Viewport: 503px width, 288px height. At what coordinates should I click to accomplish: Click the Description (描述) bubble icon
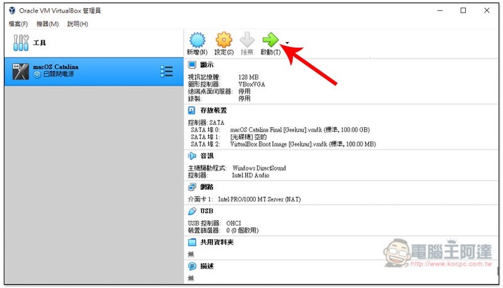click(192, 266)
